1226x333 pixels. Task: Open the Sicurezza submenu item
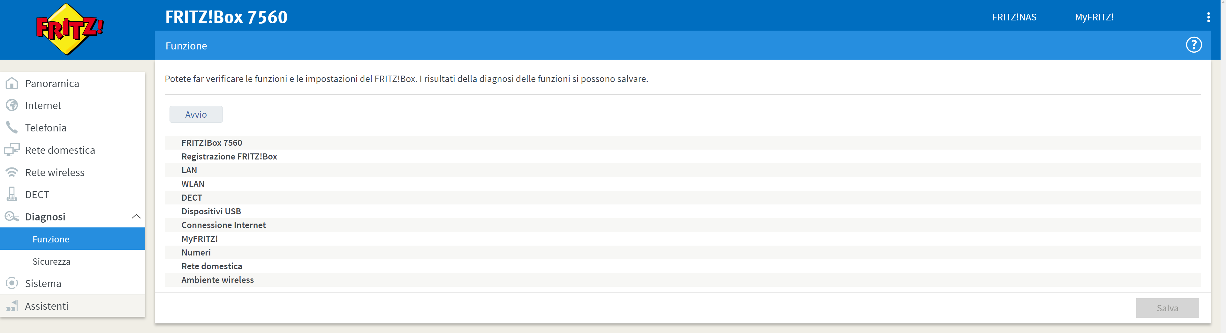(51, 262)
